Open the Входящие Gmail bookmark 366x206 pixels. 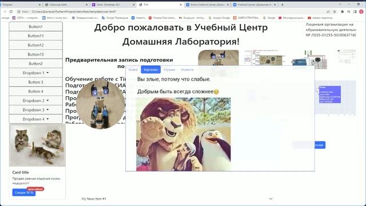coord(192,18)
